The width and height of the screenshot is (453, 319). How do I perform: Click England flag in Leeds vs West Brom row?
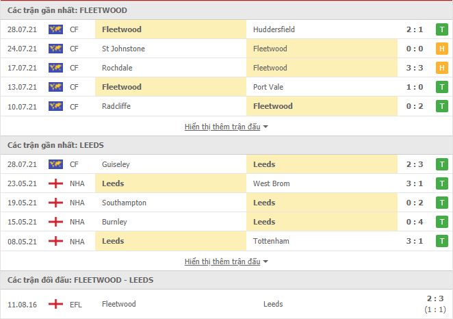(55, 183)
